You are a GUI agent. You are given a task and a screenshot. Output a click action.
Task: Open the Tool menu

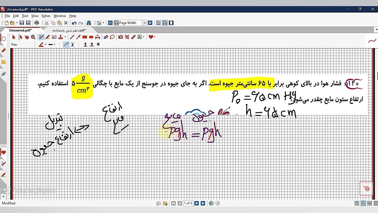[25, 16]
